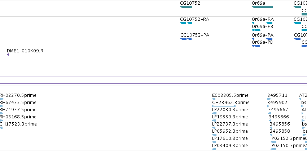Open the LP22737.3prime EST label
Screen dimensions: 307x151
230,124
